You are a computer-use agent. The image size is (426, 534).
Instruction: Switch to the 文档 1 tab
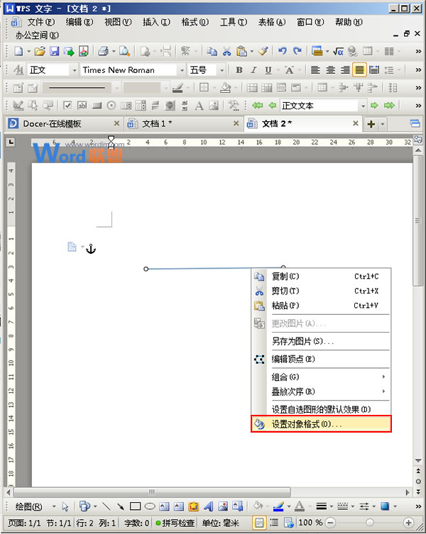[156, 123]
